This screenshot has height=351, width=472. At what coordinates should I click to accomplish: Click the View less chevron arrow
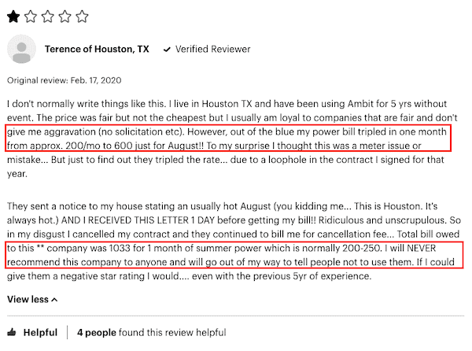pyautogui.click(x=54, y=300)
